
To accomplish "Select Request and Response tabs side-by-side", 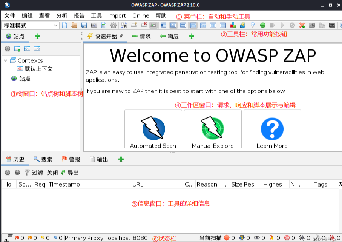I will click(x=193, y=25).
